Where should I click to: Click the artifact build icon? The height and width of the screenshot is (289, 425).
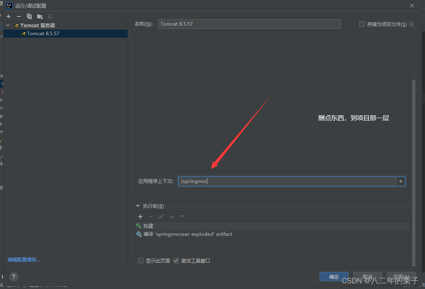click(139, 234)
